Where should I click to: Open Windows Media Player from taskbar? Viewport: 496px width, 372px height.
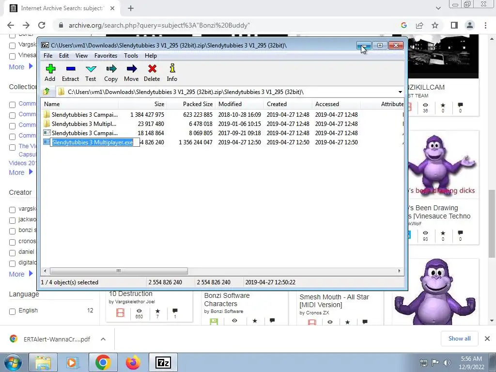[72, 362]
